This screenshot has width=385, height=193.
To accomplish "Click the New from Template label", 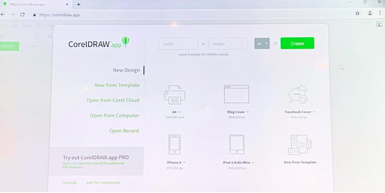I will (300, 162).
